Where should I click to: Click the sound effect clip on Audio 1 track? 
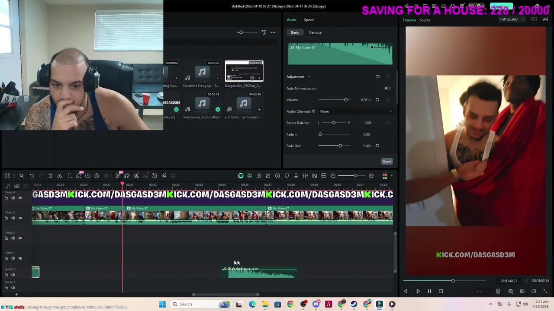click(260, 273)
